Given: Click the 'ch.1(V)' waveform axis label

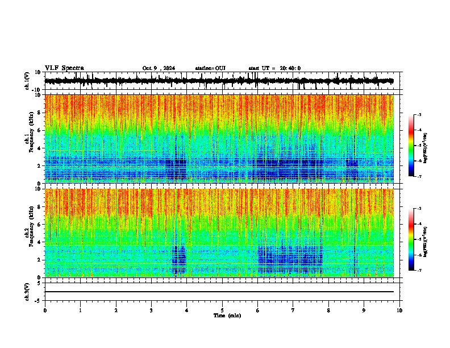Looking at the screenshot, I should [x=27, y=81].
